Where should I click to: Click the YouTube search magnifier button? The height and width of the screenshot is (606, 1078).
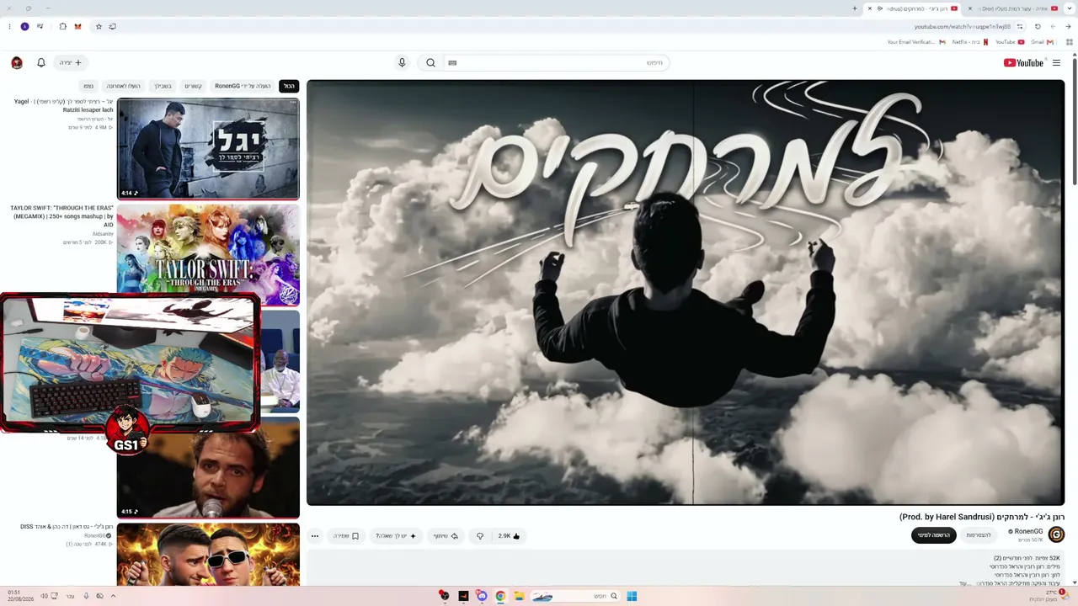[430, 62]
